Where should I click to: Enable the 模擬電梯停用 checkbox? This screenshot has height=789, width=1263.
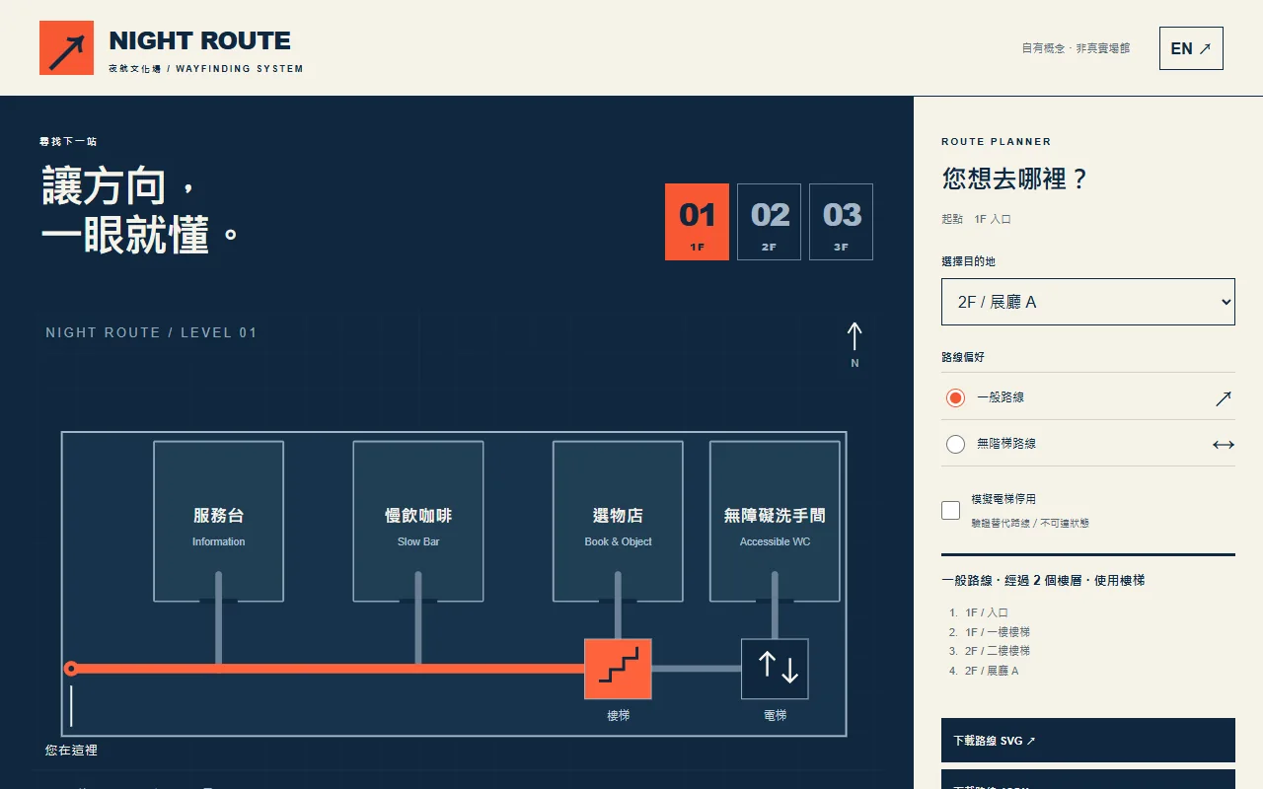(x=951, y=510)
